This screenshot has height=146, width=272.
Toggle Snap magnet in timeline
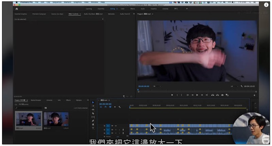[x=105, y=107]
